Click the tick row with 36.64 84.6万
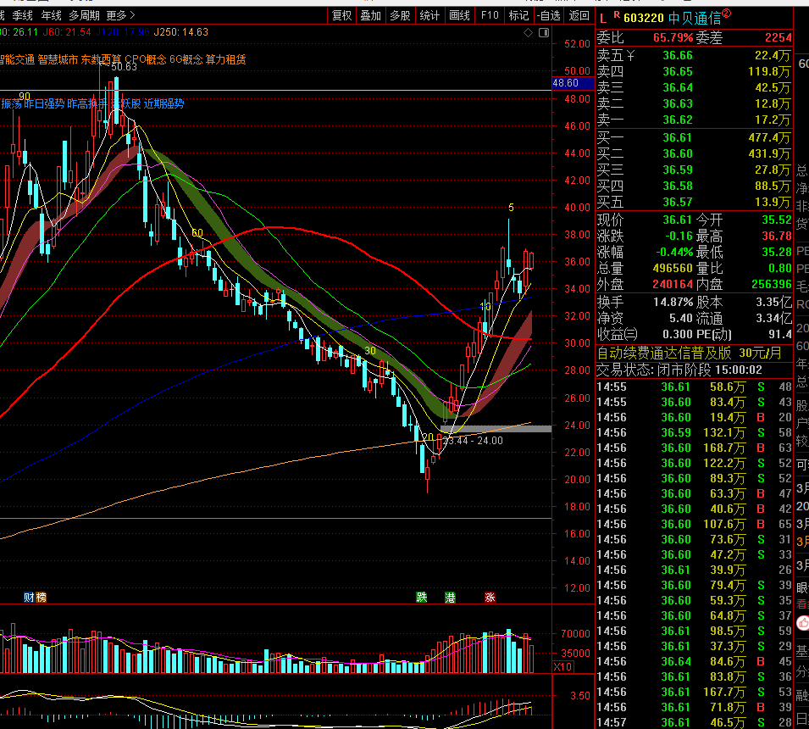 pyautogui.click(x=694, y=661)
